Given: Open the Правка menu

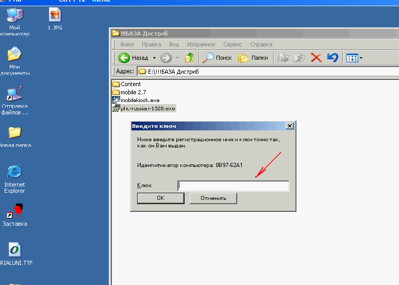Looking at the screenshot, I should click(x=152, y=44).
